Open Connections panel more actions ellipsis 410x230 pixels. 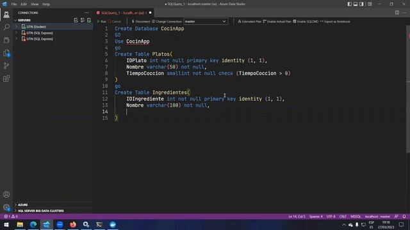click(86, 13)
